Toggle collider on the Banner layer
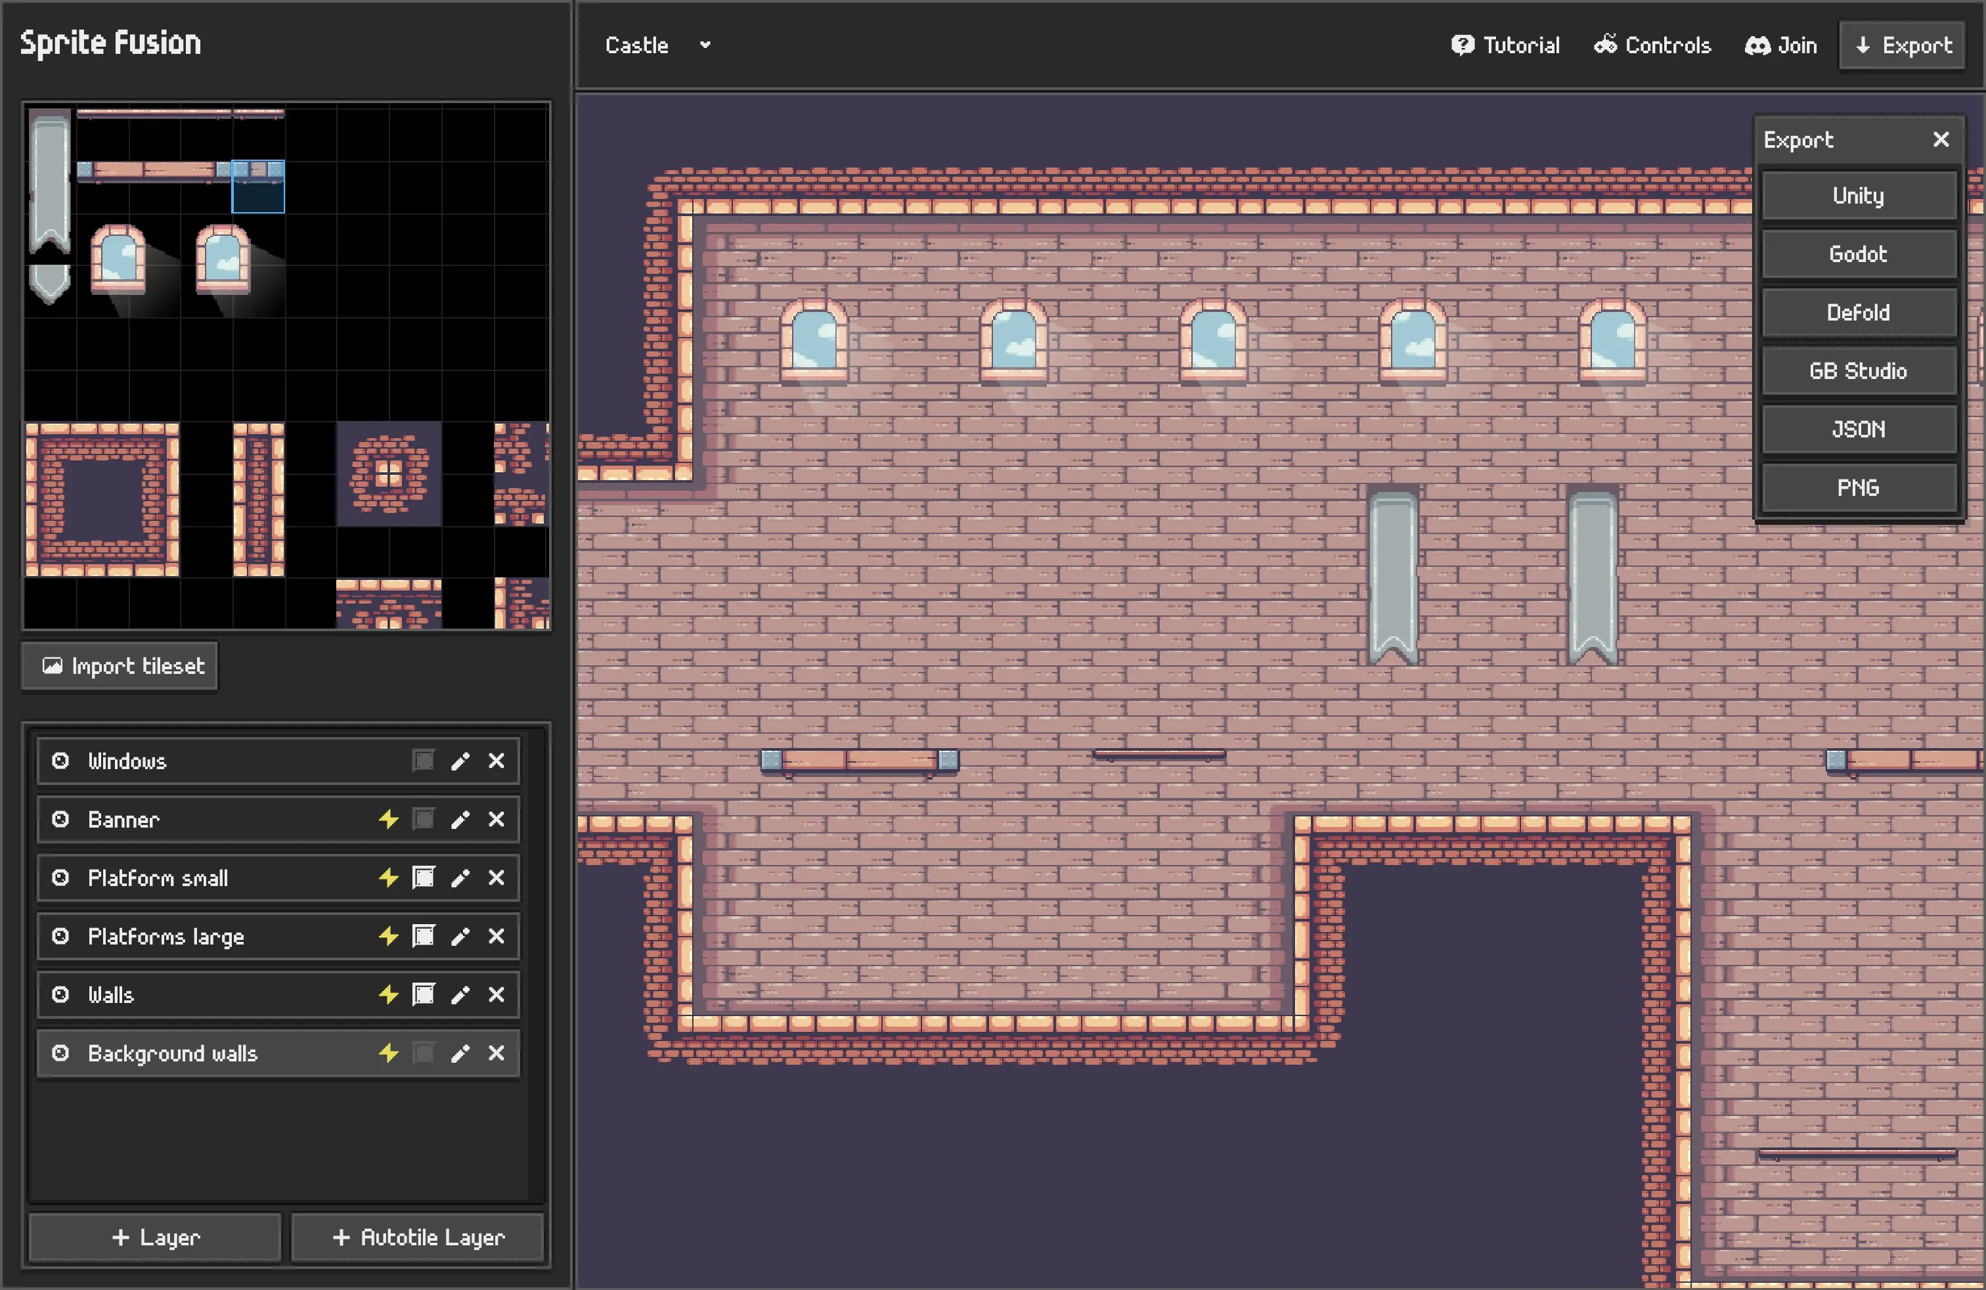 tap(424, 818)
